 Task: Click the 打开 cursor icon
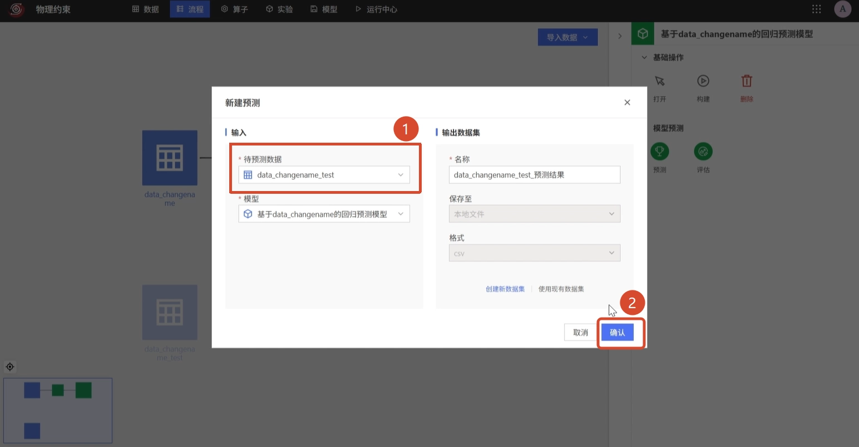pyautogui.click(x=660, y=81)
